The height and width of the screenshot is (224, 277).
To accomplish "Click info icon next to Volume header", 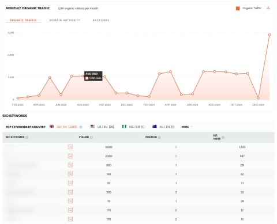I will tap(91, 137).
